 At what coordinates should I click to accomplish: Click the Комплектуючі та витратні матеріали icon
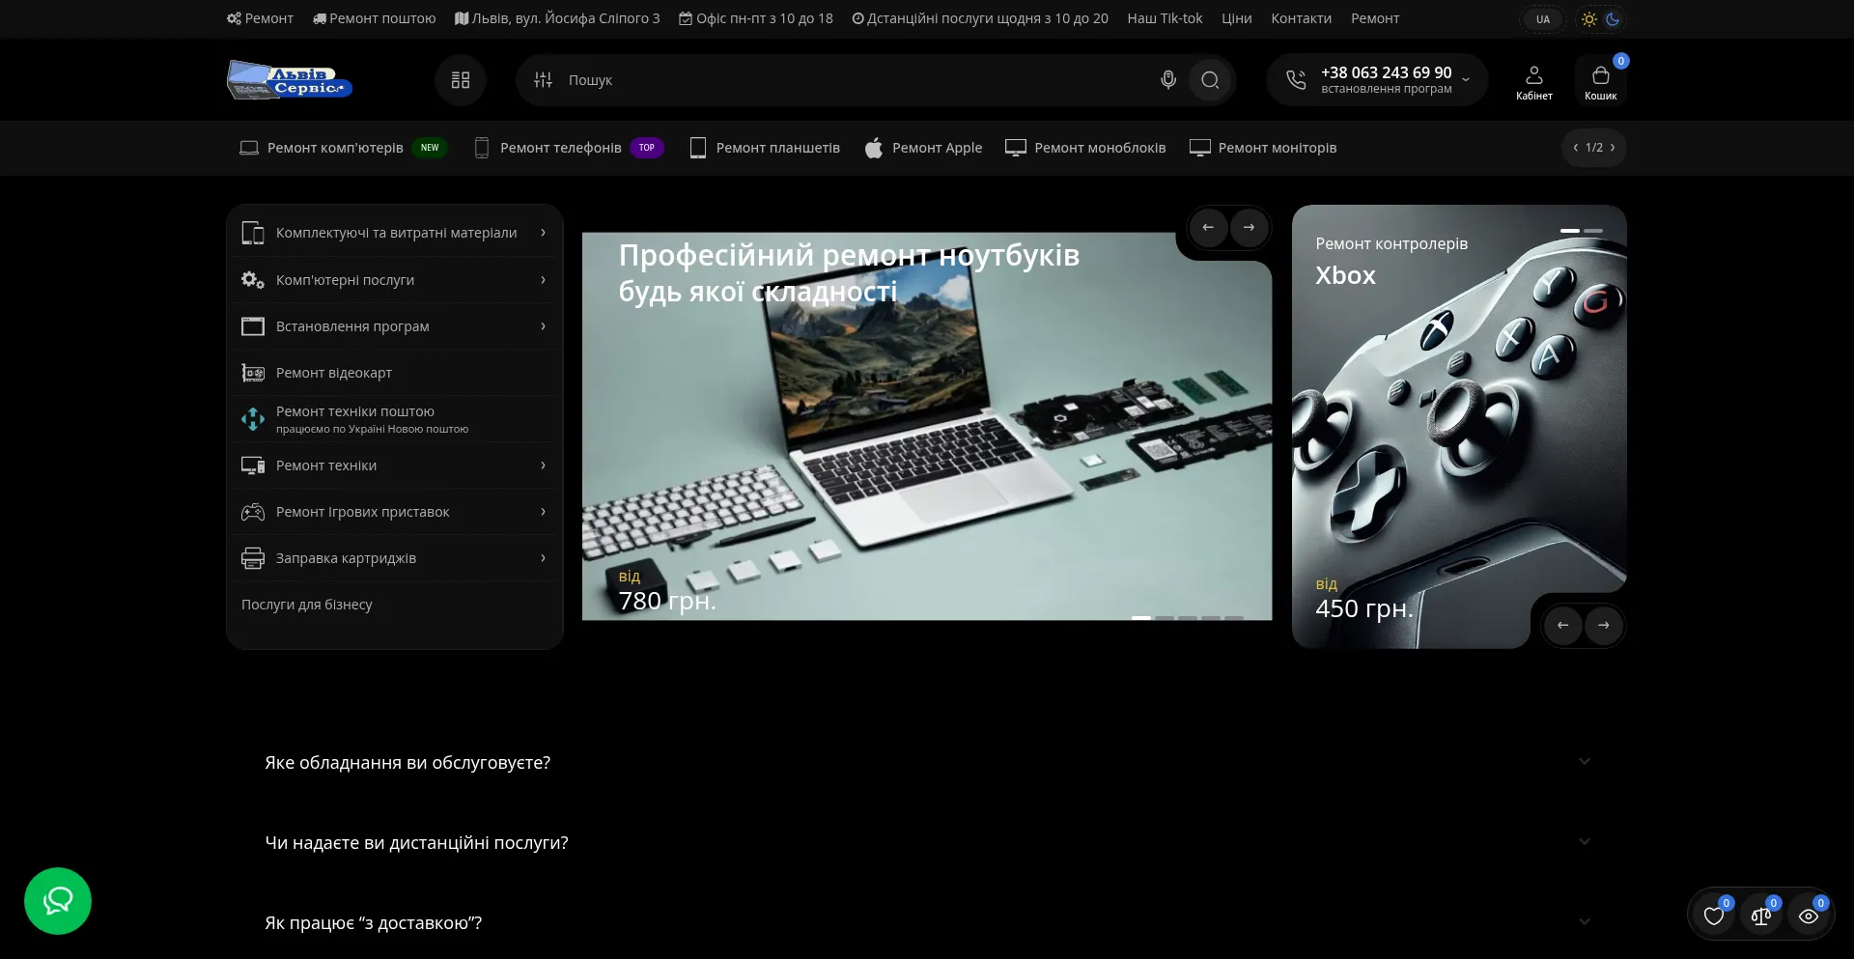point(253,233)
